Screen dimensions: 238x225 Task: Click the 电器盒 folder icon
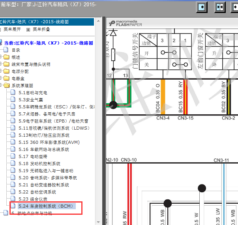(x=6, y=78)
